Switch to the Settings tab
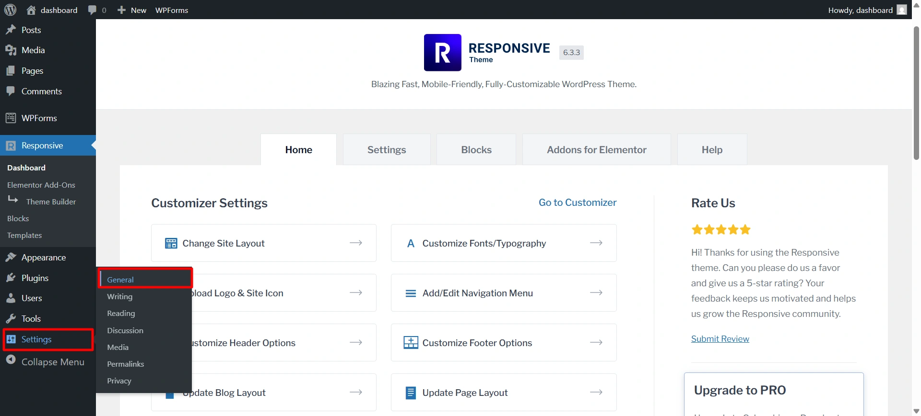 387,150
